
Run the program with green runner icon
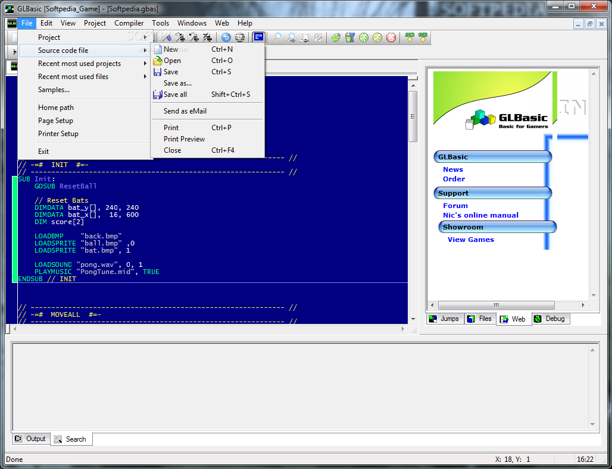coord(363,37)
